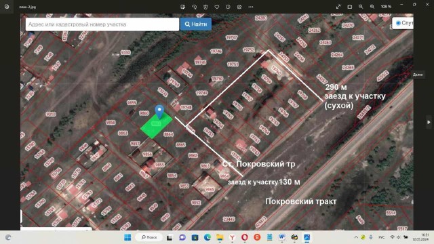Click the Покровский тракт road label
This screenshot has height=244, width=434.
click(x=301, y=201)
